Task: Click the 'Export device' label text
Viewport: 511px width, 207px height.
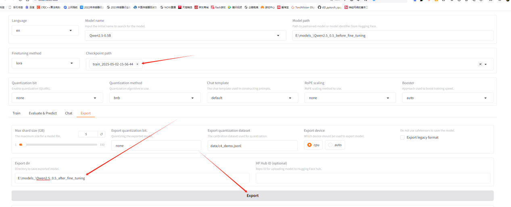Action: tap(314, 131)
